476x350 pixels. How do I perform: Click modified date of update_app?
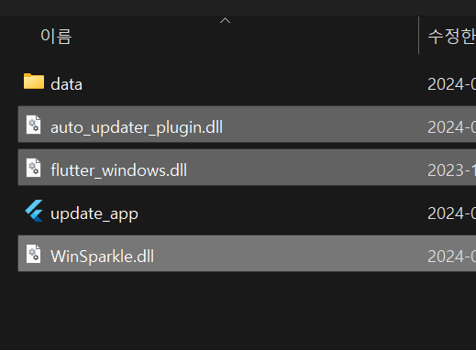point(451,213)
